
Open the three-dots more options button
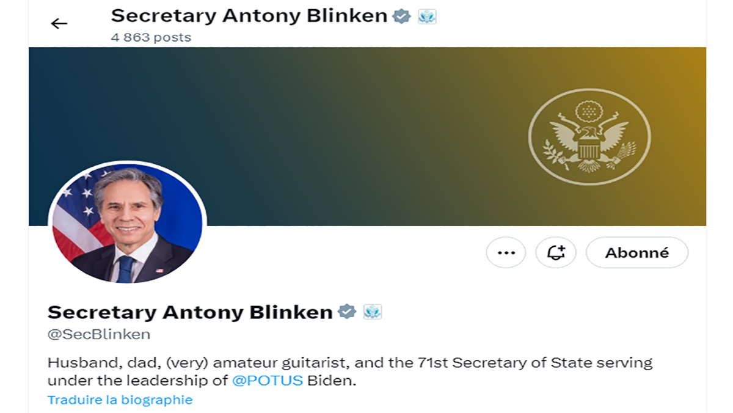[506, 252]
